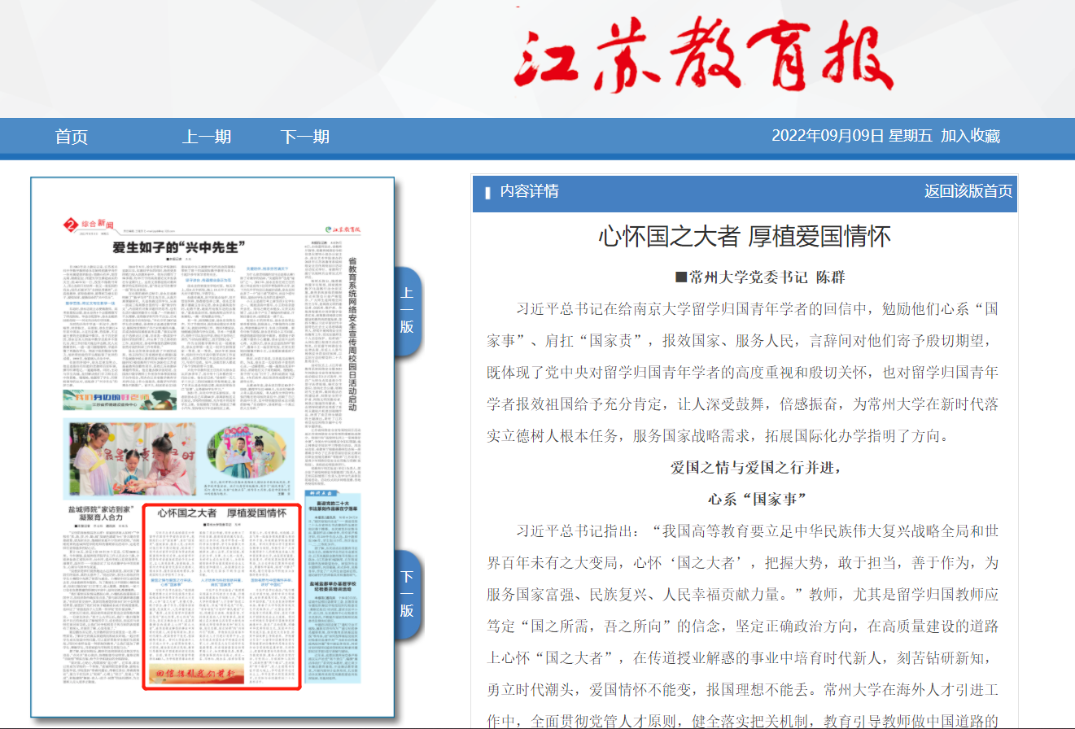
Task: Go to the 首页 home page
Action: tap(71, 137)
